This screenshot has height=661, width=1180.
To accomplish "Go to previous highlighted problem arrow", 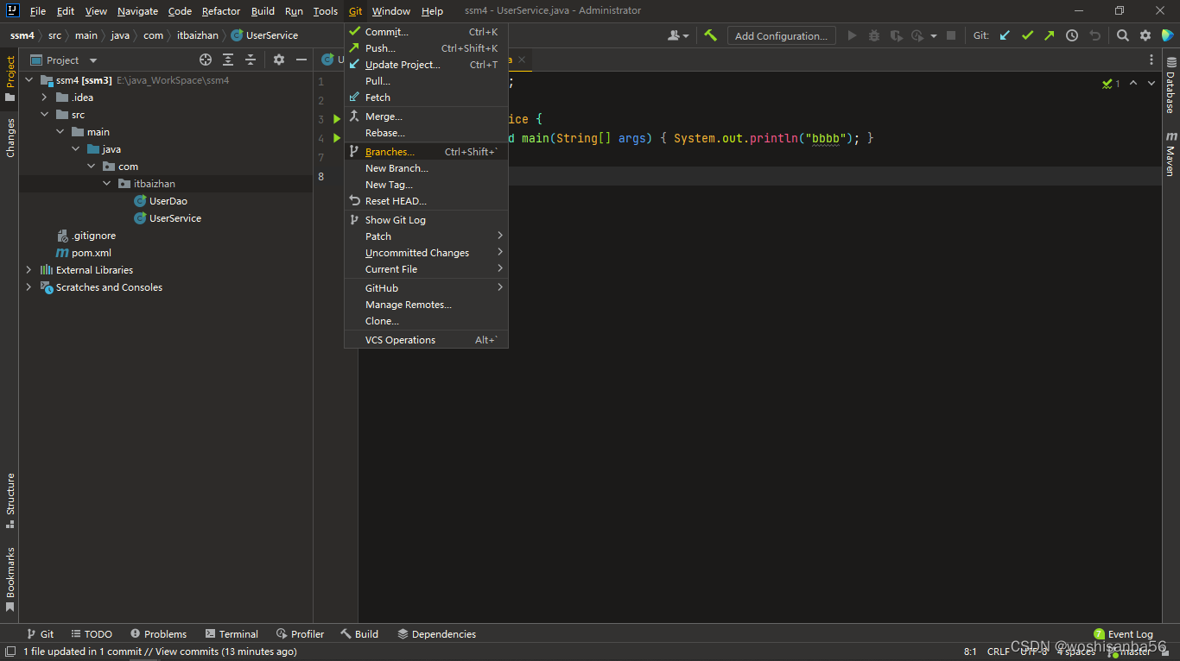I will click(x=1133, y=83).
